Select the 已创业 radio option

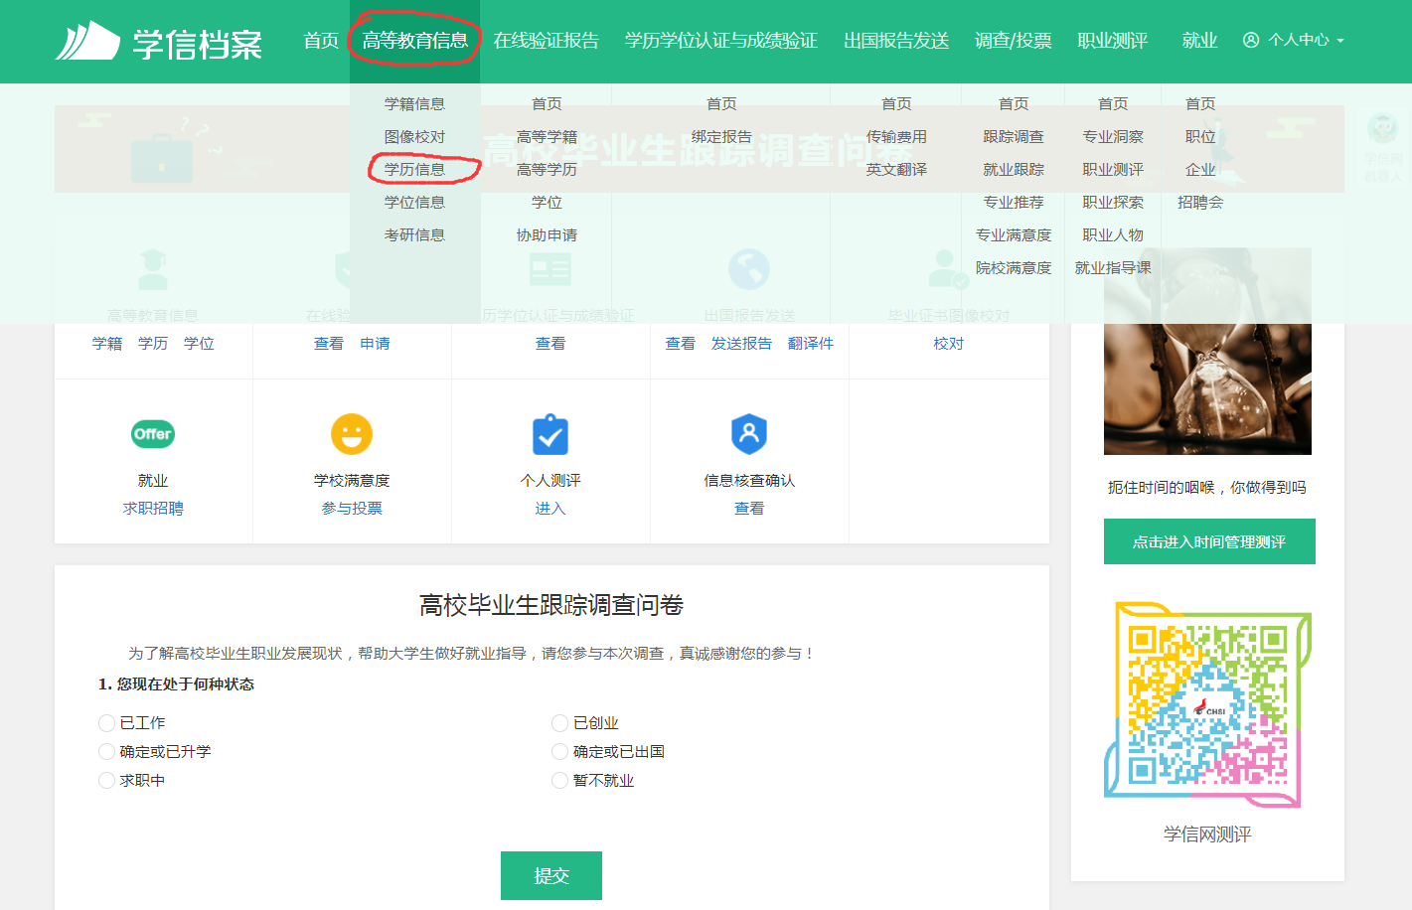[x=559, y=723]
